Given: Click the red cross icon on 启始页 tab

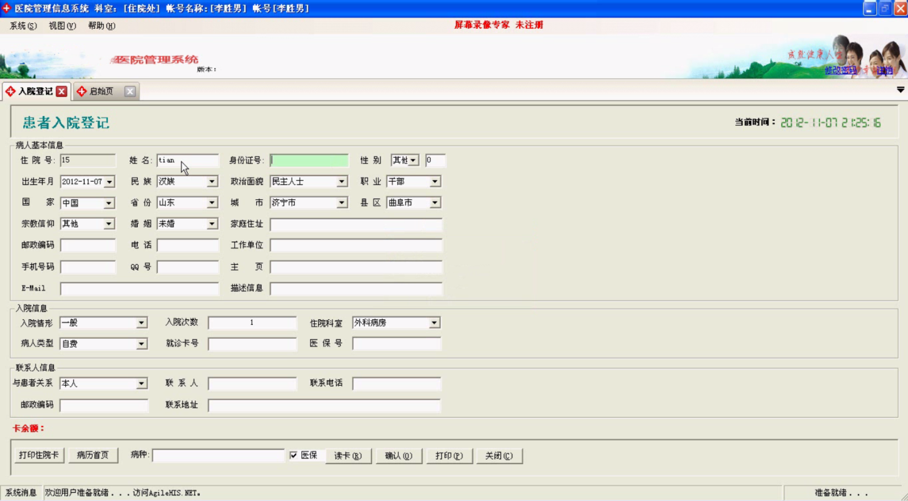Looking at the screenshot, I should pos(81,91).
